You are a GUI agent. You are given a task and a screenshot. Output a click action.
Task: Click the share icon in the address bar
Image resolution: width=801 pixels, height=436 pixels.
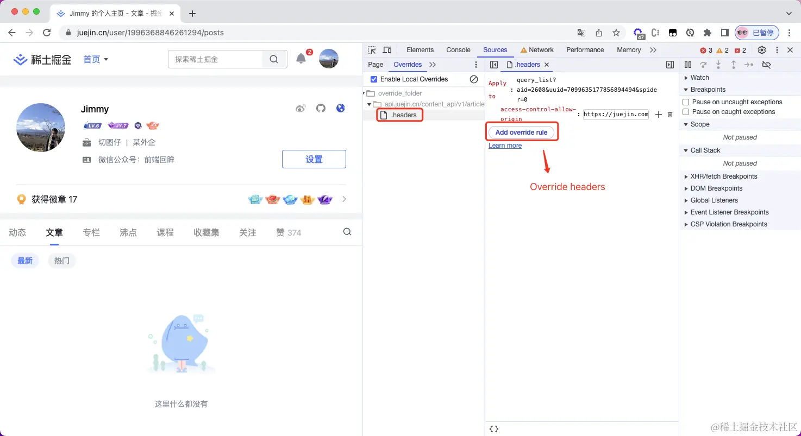[599, 33]
